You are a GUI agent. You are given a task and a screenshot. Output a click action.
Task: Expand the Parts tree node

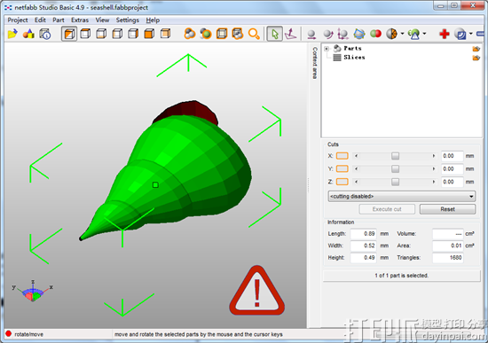[327, 49]
